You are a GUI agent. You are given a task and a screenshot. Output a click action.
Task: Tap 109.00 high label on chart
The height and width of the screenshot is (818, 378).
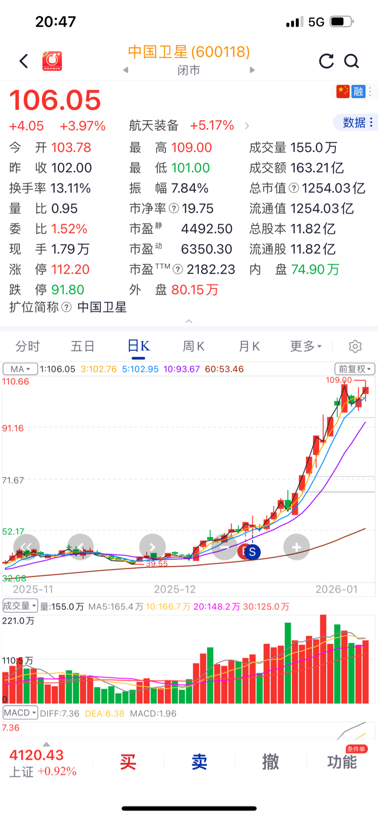[339, 380]
